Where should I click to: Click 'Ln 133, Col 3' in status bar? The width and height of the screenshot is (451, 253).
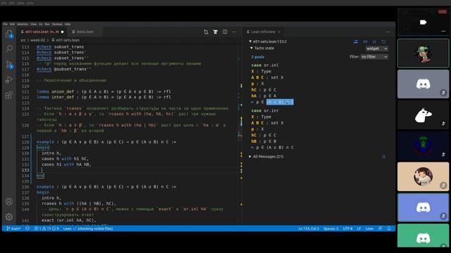[x=309, y=228]
